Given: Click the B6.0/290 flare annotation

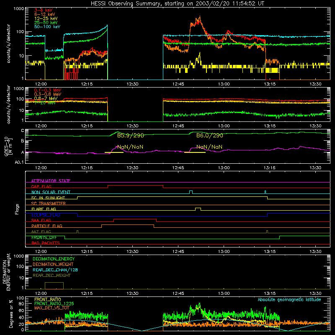Looking at the screenshot, I should pos(209,135).
